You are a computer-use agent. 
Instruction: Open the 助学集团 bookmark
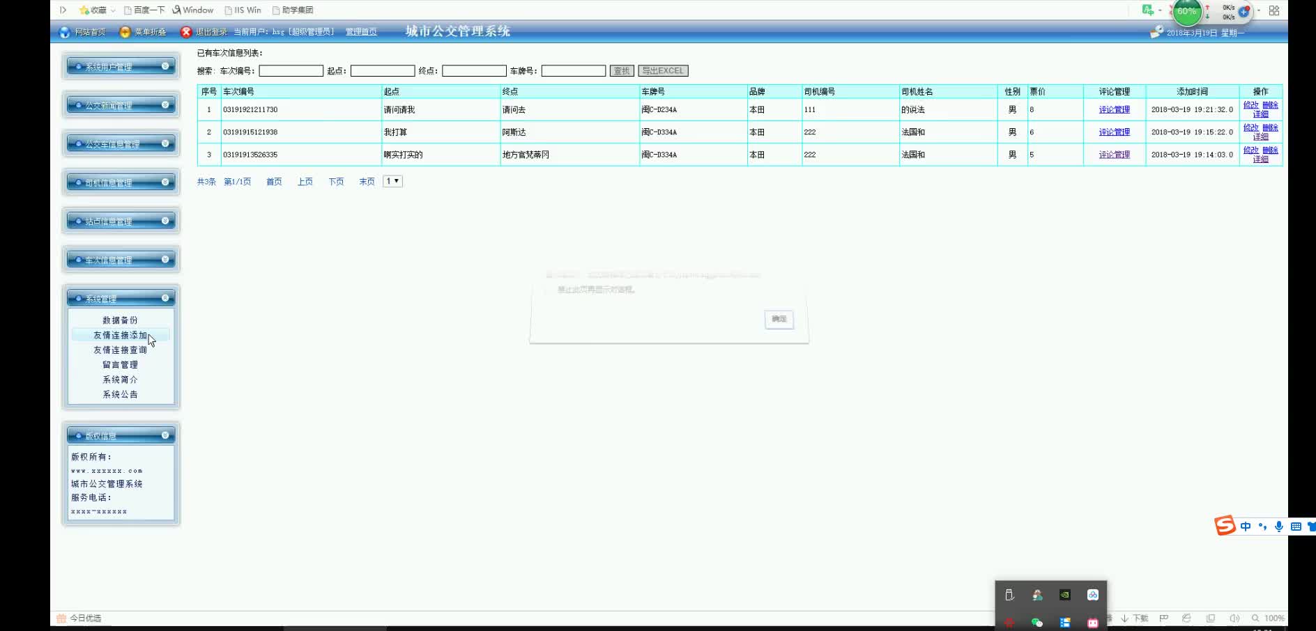293,10
